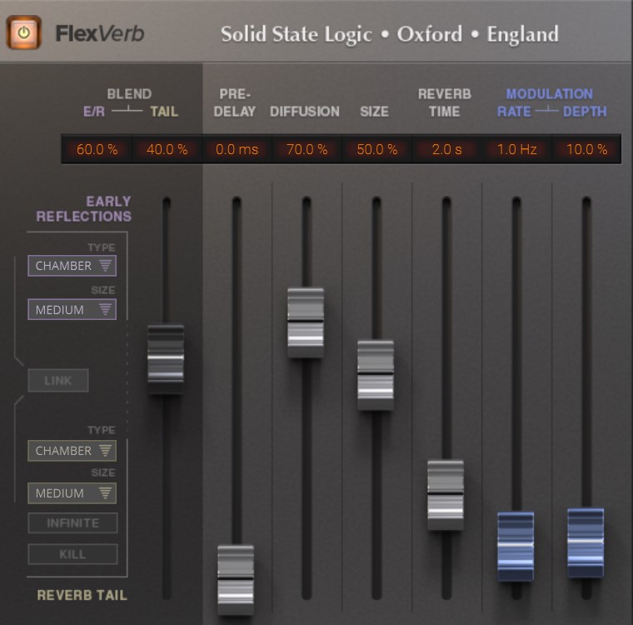Select the Reverb Time value 2.0 s

coord(446,150)
